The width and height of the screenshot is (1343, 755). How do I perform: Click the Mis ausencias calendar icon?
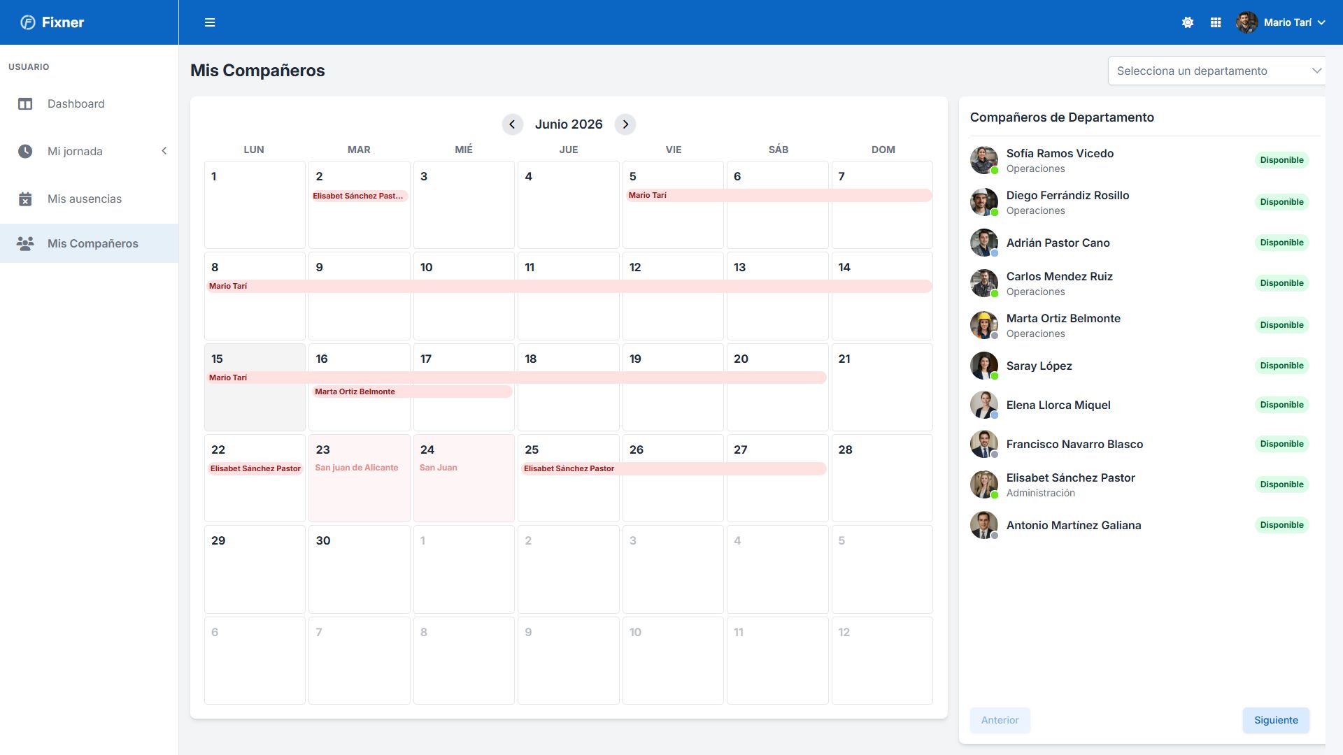(25, 199)
